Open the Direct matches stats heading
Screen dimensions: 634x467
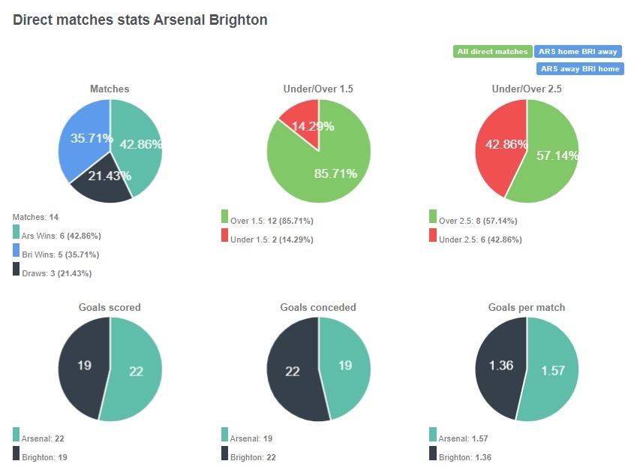(x=139, y=20)
